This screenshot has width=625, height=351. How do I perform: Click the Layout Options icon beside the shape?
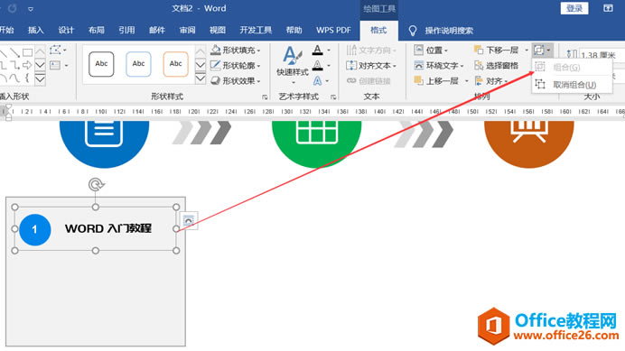(189, 220)
